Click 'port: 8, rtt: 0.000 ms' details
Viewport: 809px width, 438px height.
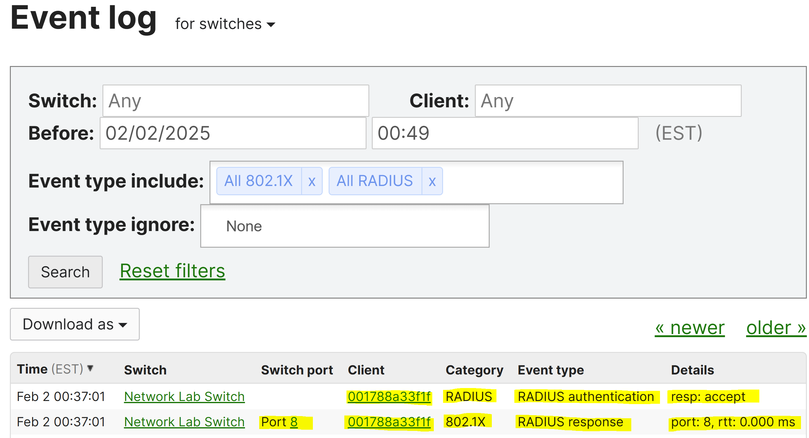(x=733, y=422)
